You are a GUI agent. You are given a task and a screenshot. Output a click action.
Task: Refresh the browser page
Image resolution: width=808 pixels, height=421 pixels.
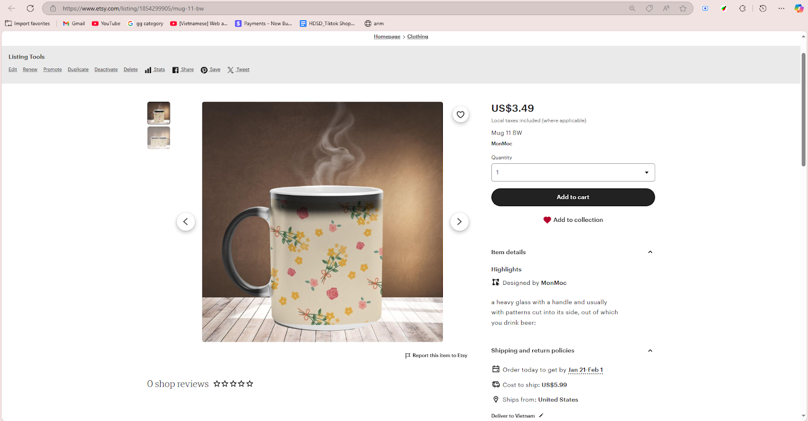(x=30, y=8)
